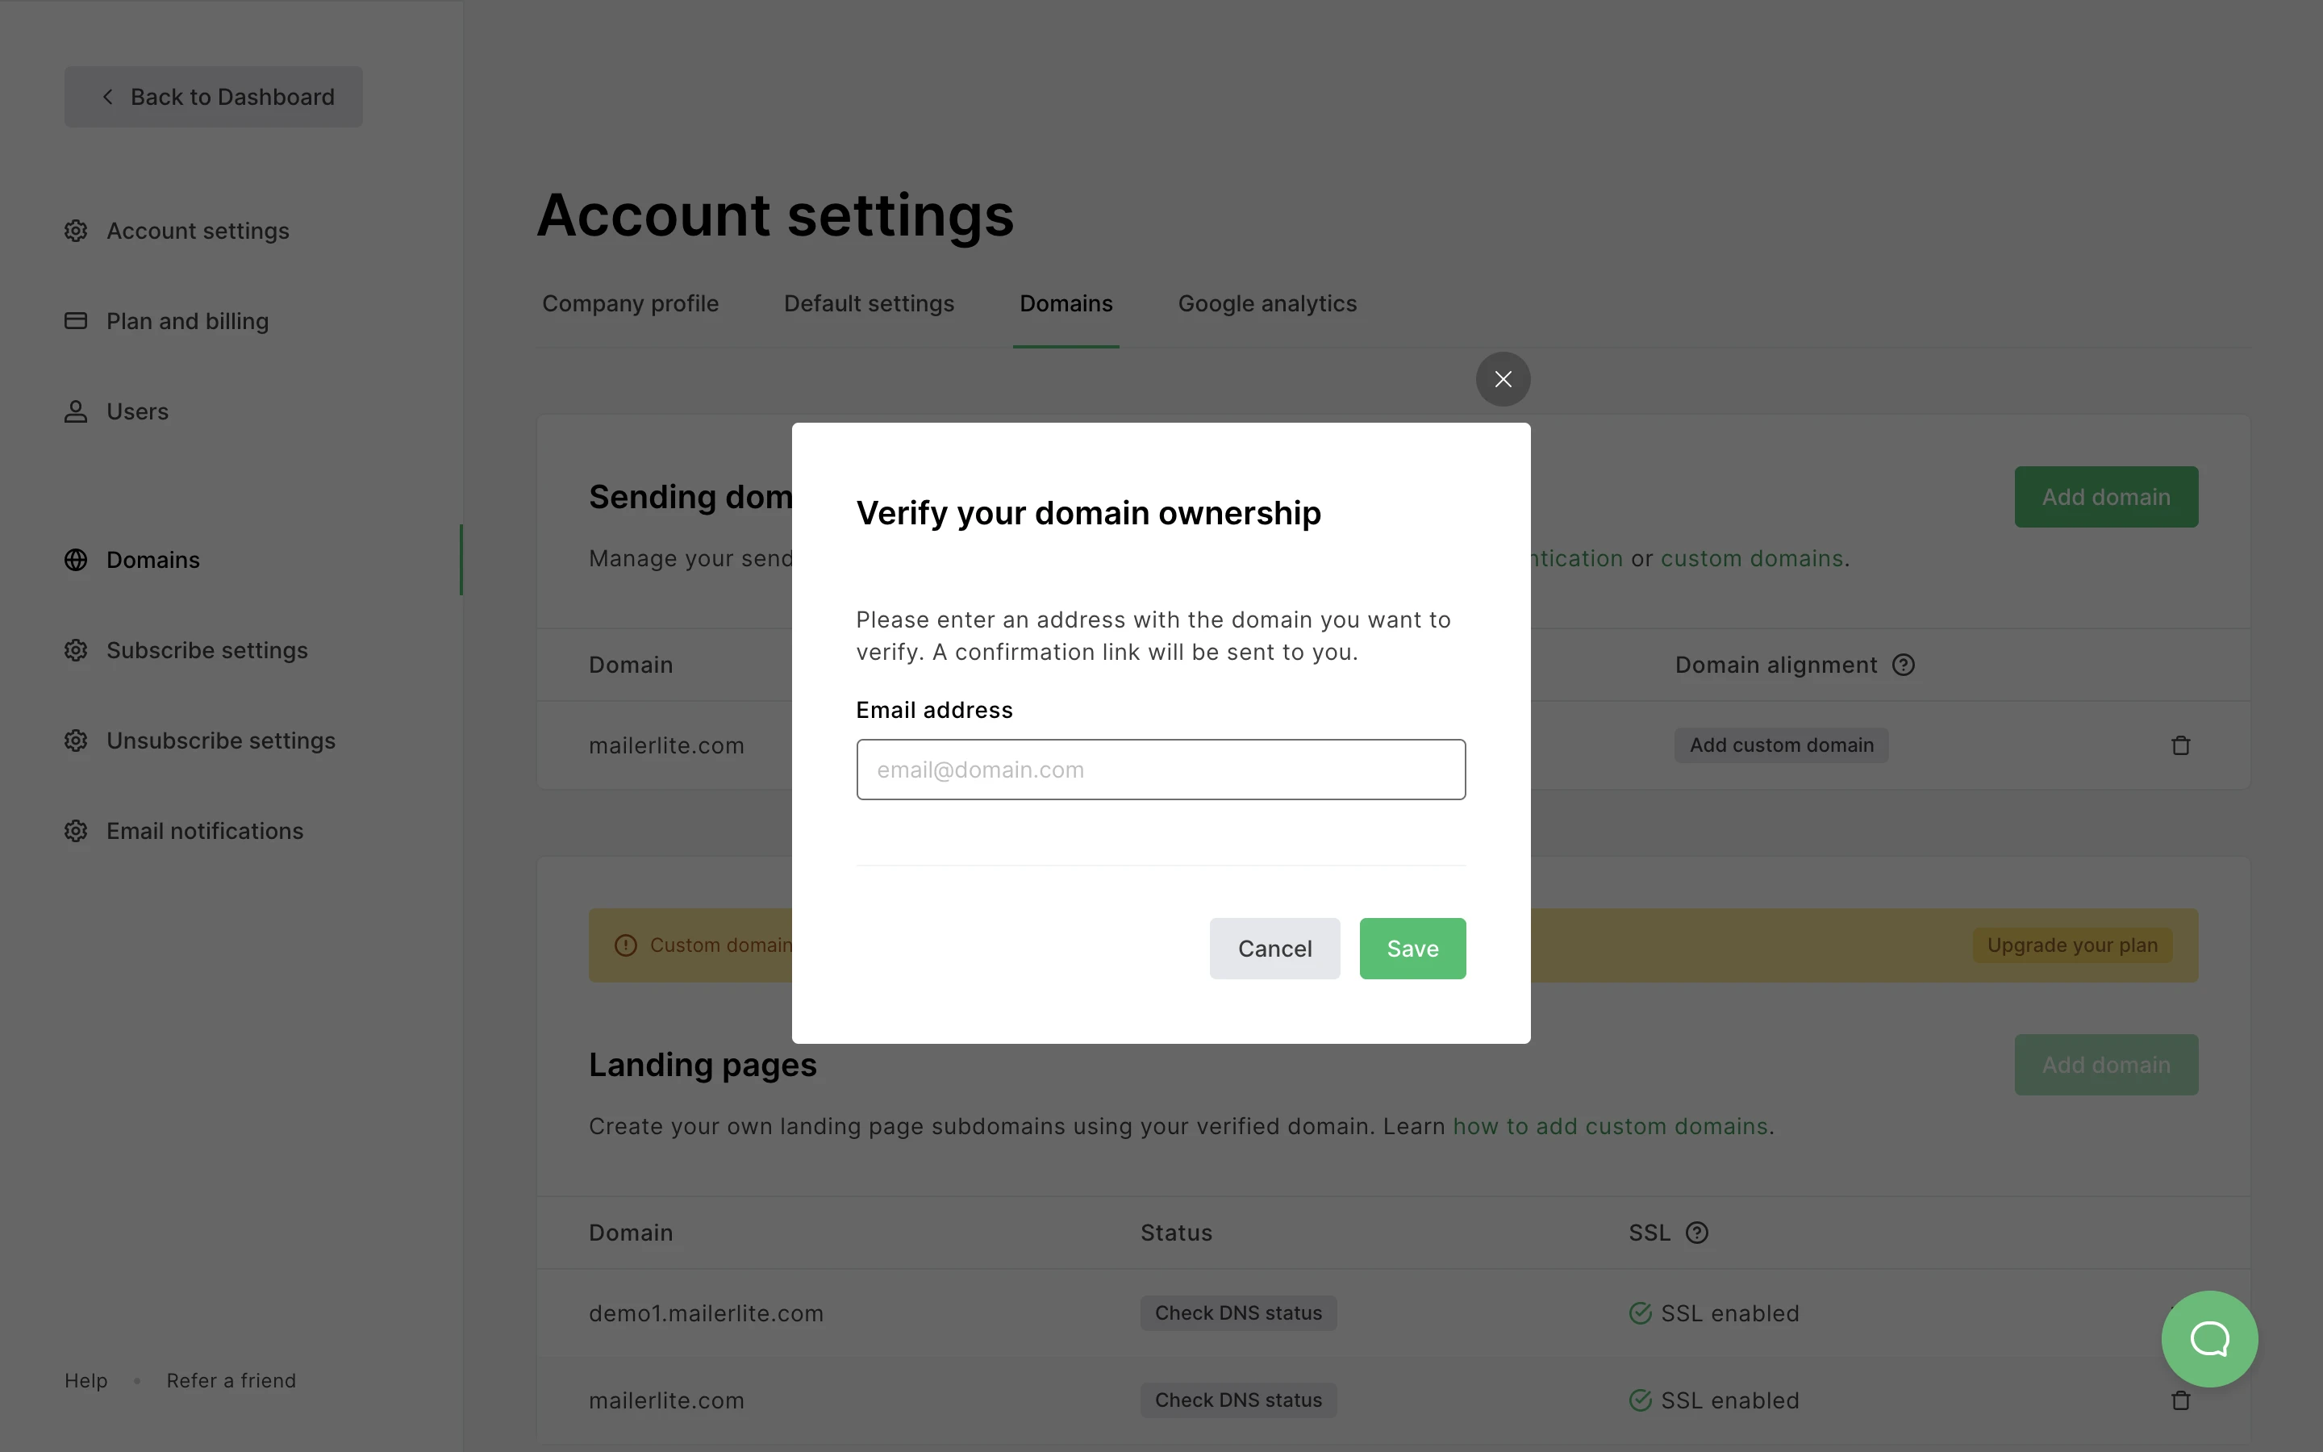2323x1452 pixels.
Task: Open the live chat support bubble
Action: tap(2208, 1337)
